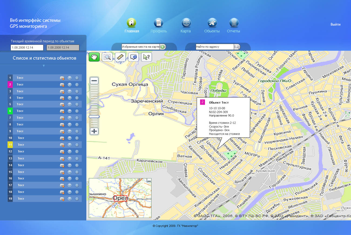The image size is (351, 235).
Task: Activate the zoom-to-area magnifier tool
Action: coord(107,57)
